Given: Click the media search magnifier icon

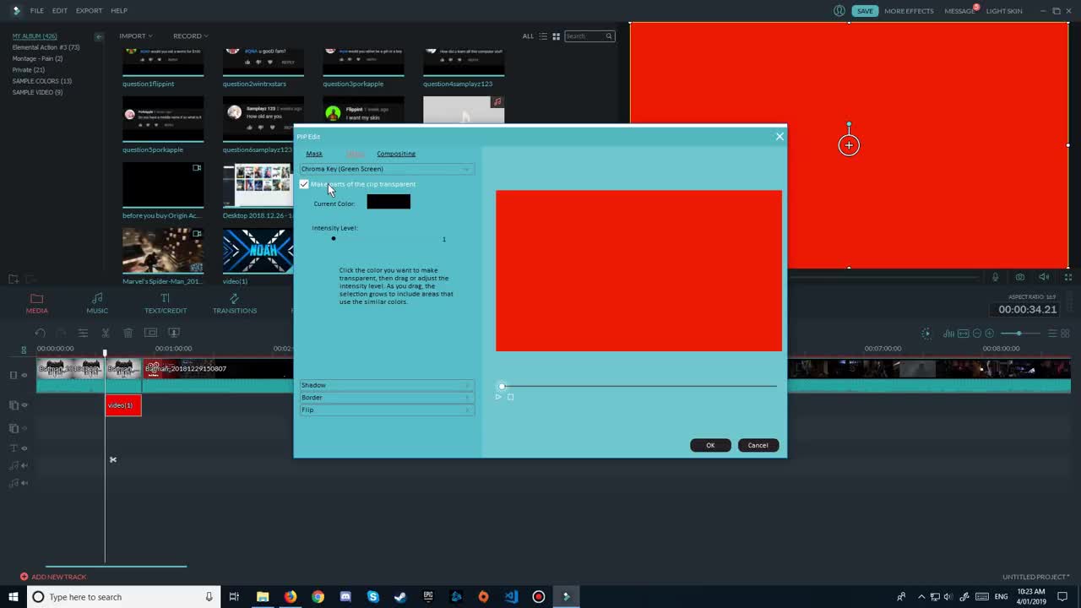Looking at the screenshot, I should tap(609, 36).
